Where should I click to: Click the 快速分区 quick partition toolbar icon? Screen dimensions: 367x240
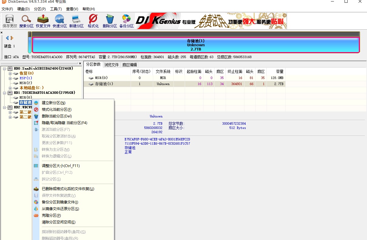59,19
